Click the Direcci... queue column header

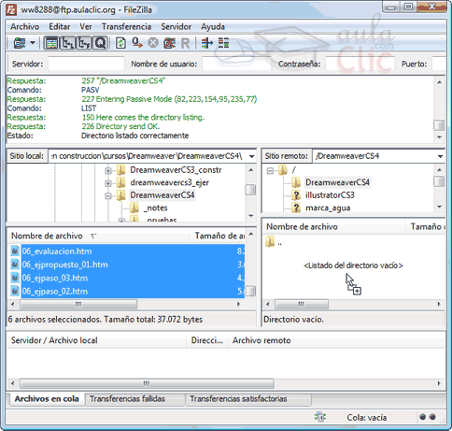point(207,340)
